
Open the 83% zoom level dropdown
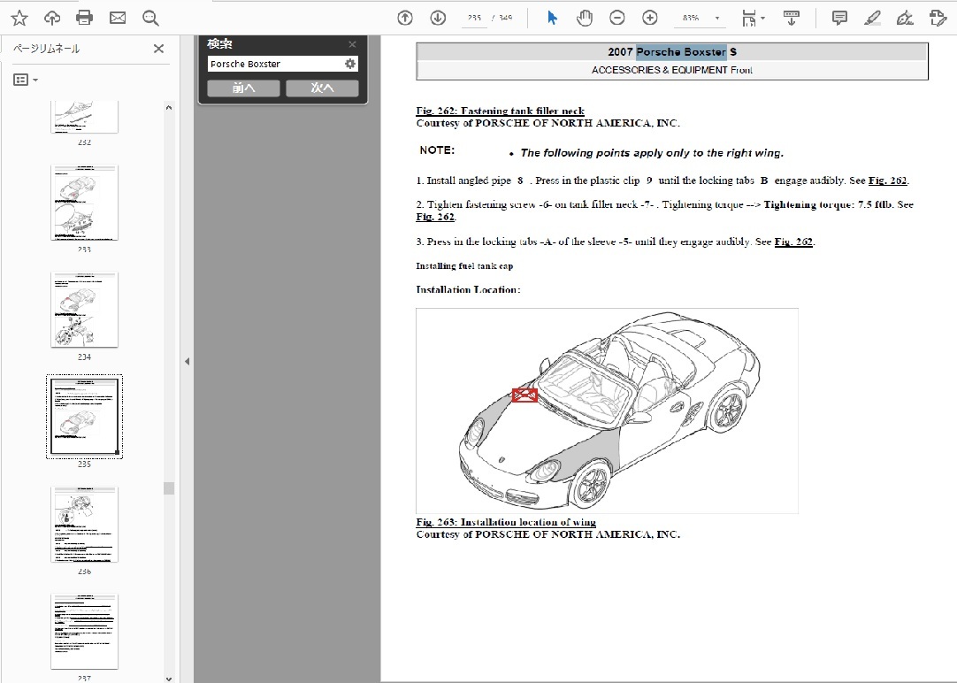coord(717,19)
